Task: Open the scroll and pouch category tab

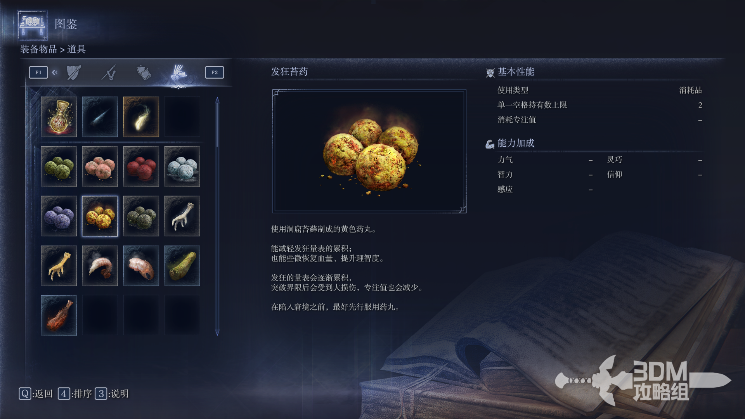Action: pyautogui.click(x=144, y=73)
